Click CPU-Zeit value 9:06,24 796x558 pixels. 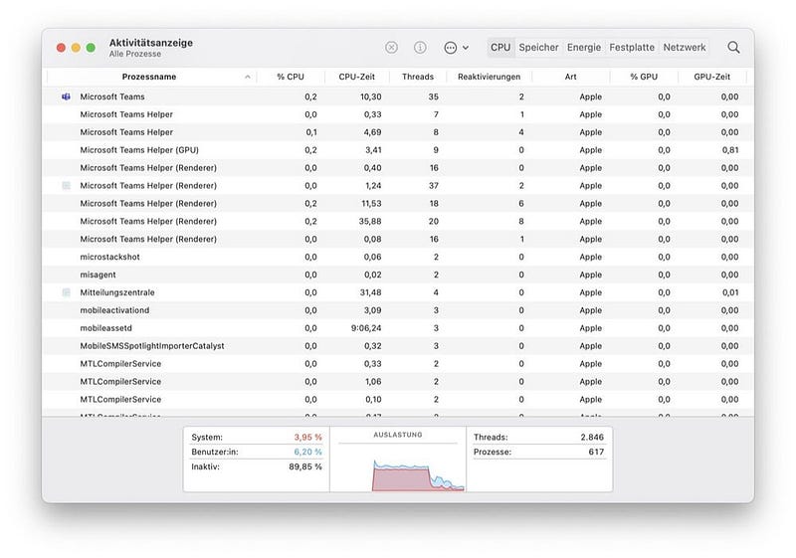(x=366, y=328)
